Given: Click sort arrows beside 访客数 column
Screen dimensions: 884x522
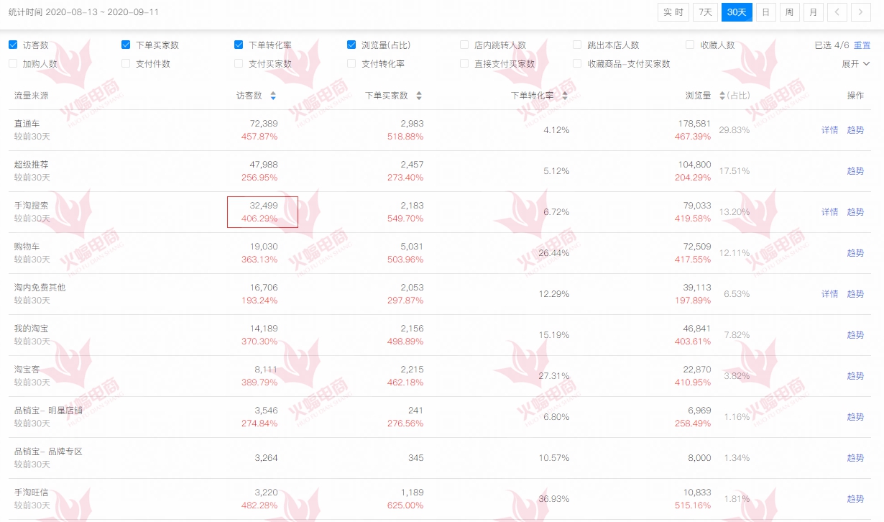Looking at the screenshot, I should point(272,96).
